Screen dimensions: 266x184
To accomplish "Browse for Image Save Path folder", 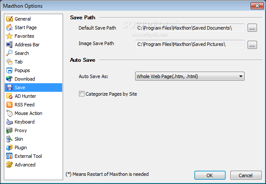I will pyautogui.click(x=252, y=45).
